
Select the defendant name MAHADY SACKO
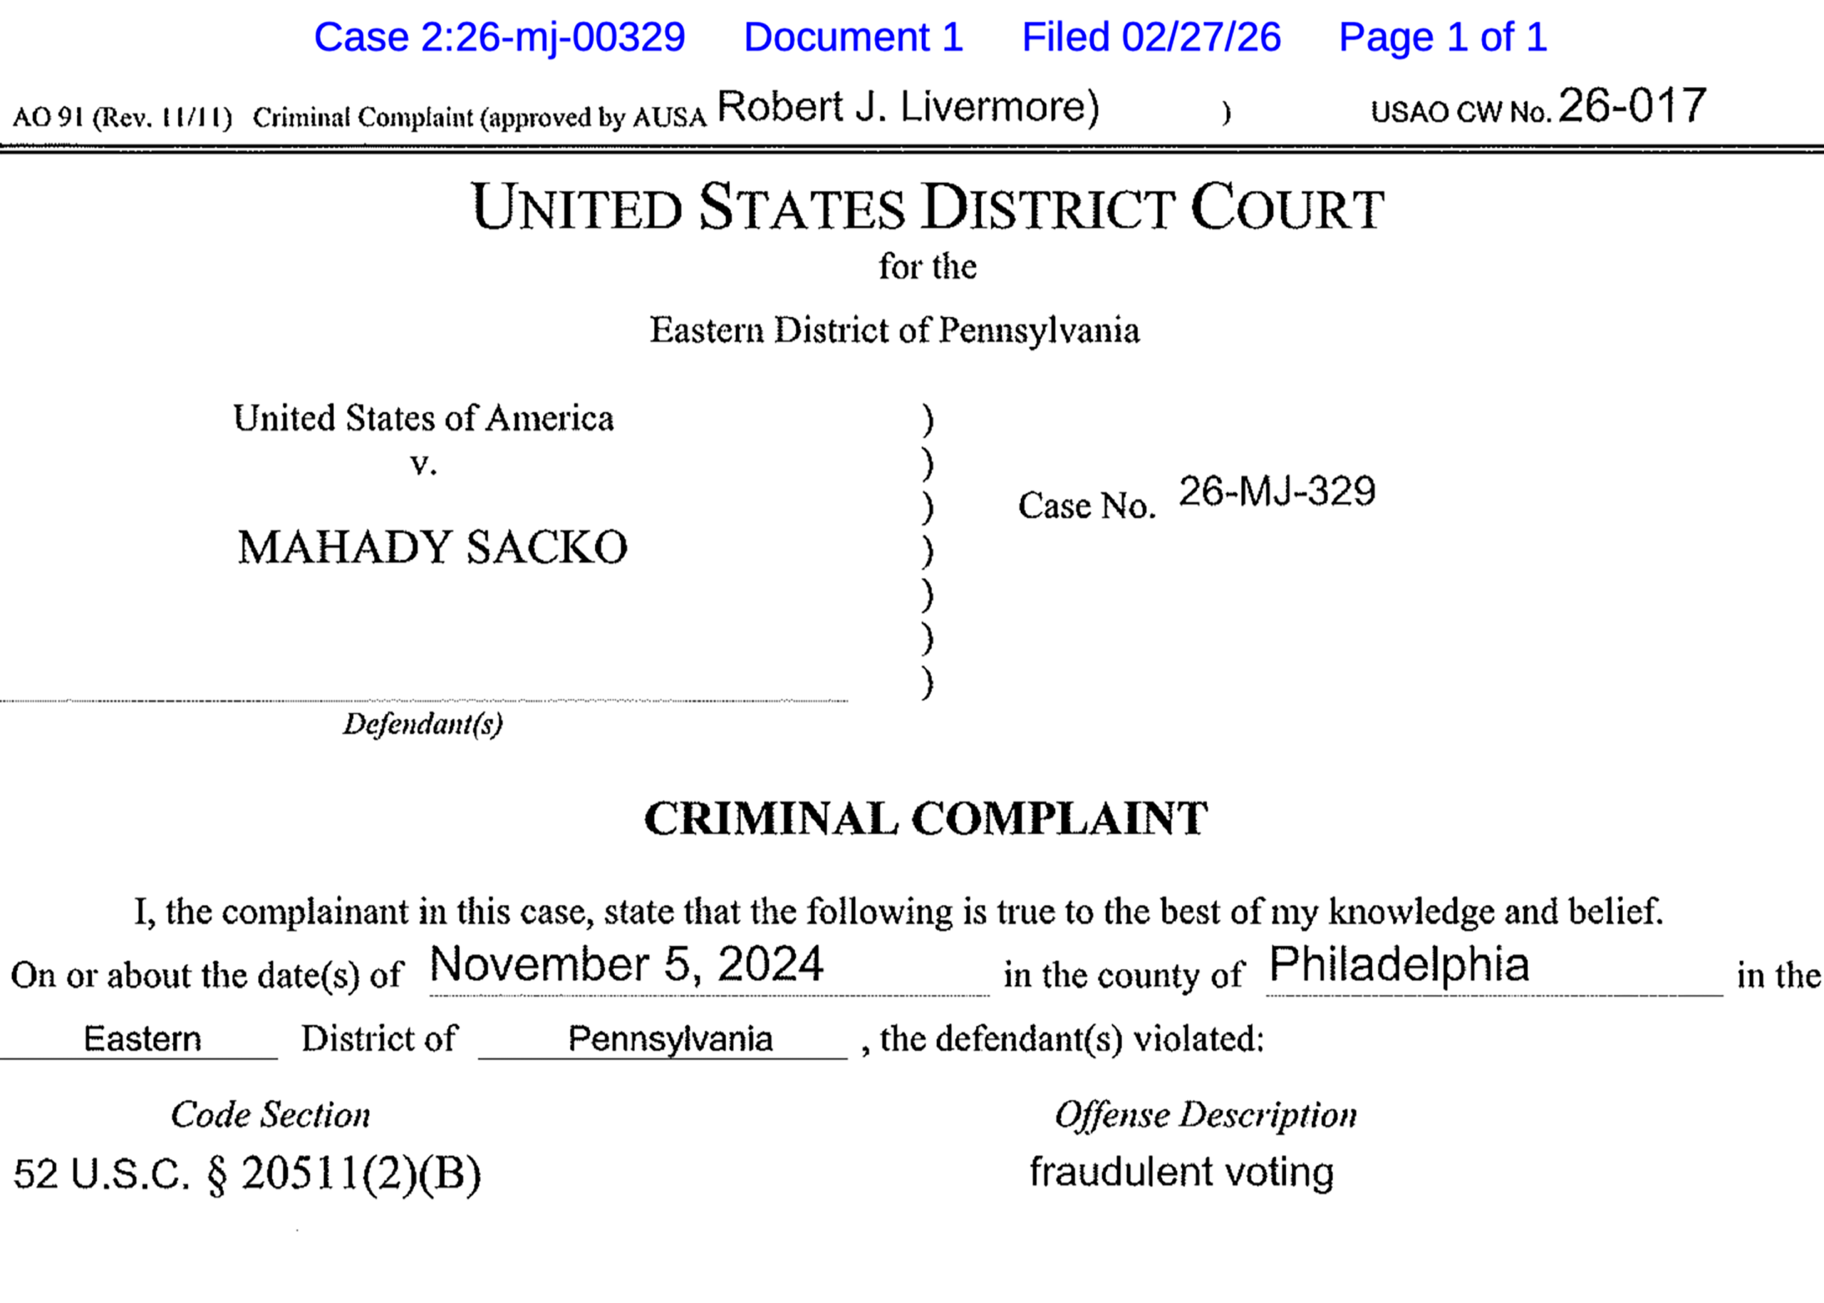432,548
